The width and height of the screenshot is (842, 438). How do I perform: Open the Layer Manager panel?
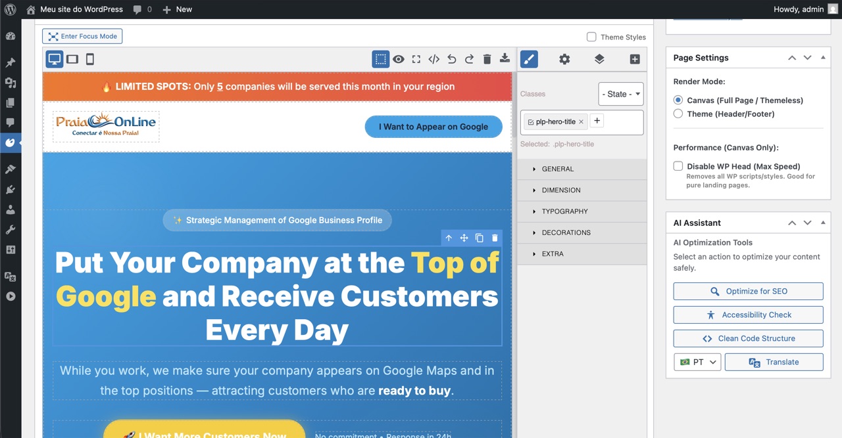[599, 59]
